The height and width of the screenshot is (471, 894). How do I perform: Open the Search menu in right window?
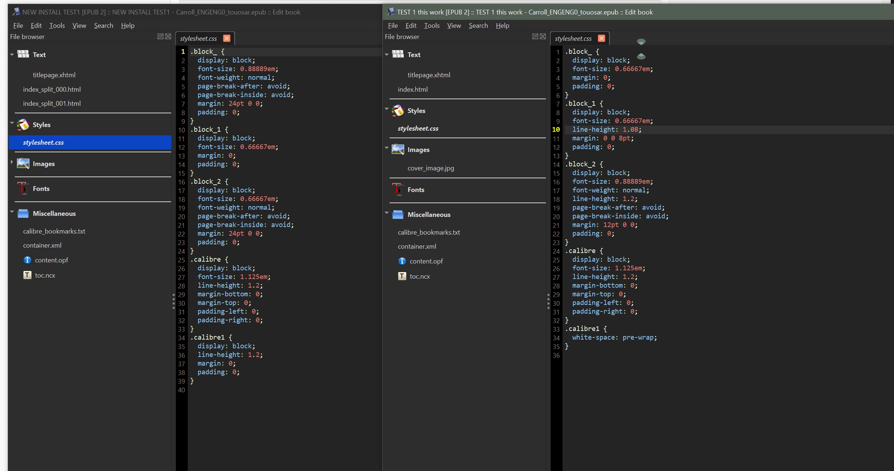(478, 26)
